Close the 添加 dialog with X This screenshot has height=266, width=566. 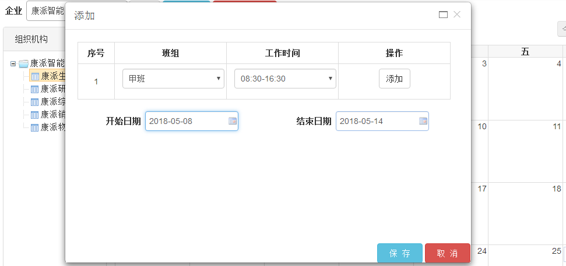pos(457,15)
